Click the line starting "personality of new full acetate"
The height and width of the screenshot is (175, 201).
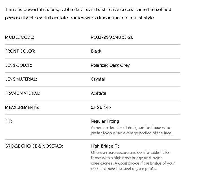point(80,18)
